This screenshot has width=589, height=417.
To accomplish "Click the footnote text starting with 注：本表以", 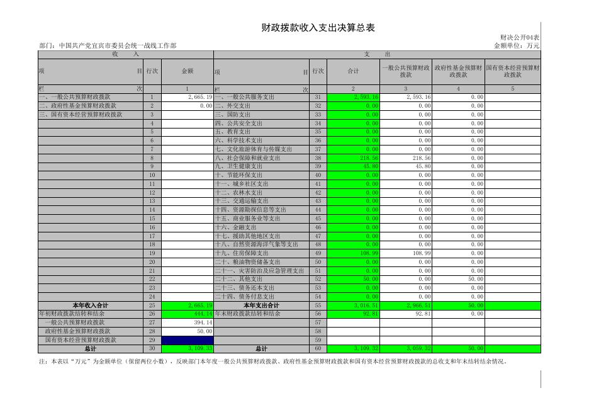I will coord(272,362).
